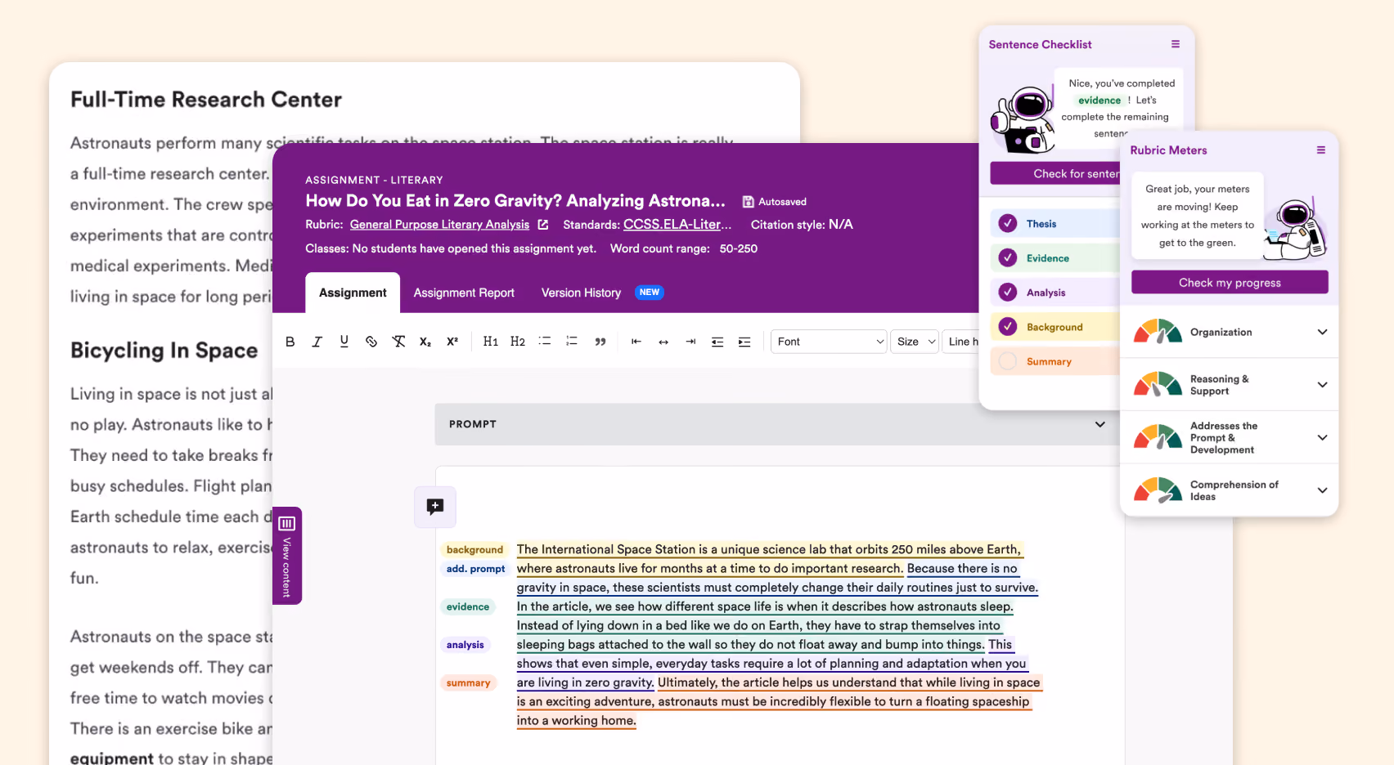The width and height of the screenshot is (1394, 765).
Task: Click the Autosaved save icon
Action: tap(748, 202)
